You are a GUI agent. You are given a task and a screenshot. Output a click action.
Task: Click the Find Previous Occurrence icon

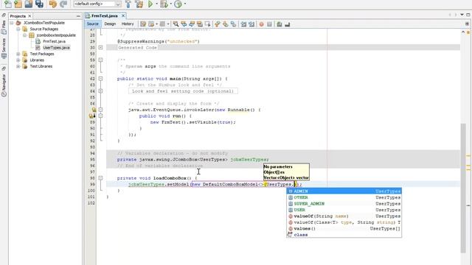click(x=184, y=24)
